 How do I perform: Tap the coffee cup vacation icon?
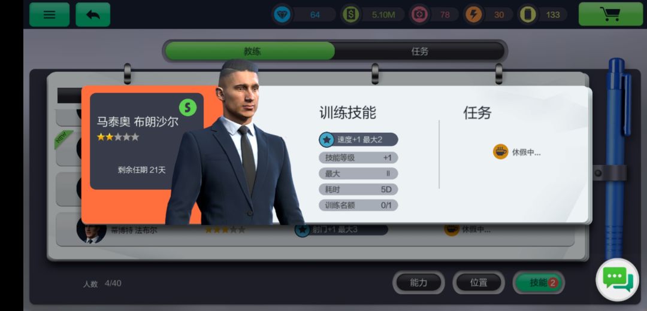[x=500, y=151]
